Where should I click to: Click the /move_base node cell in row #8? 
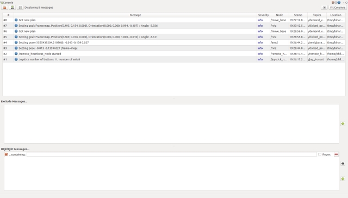click(279, 20)
